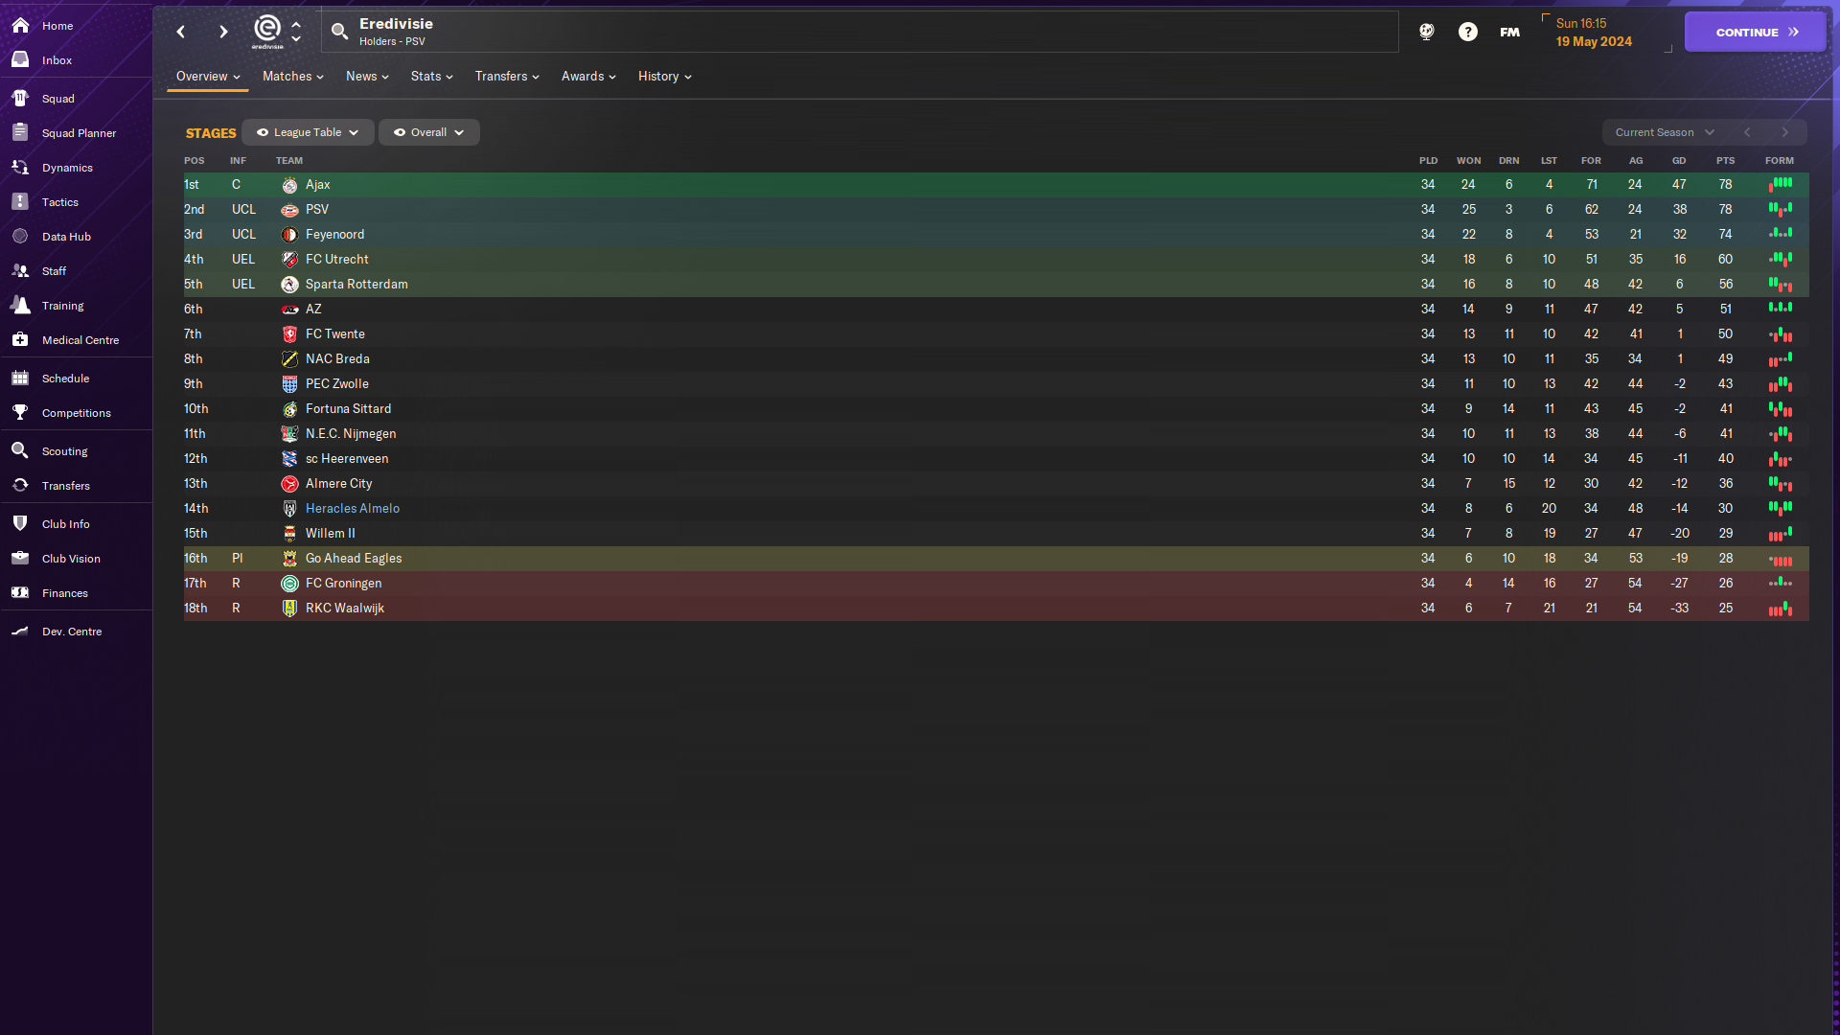The height and width of the screenshot is (1035, 1840).
Task: Click the Feyenoord club crest icon
Action: 288,234
